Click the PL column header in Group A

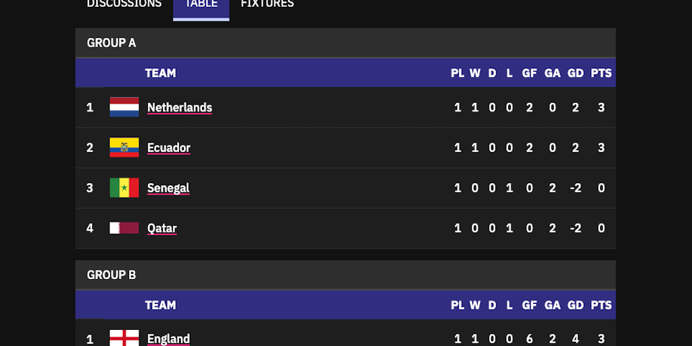[x=458, y=73]
